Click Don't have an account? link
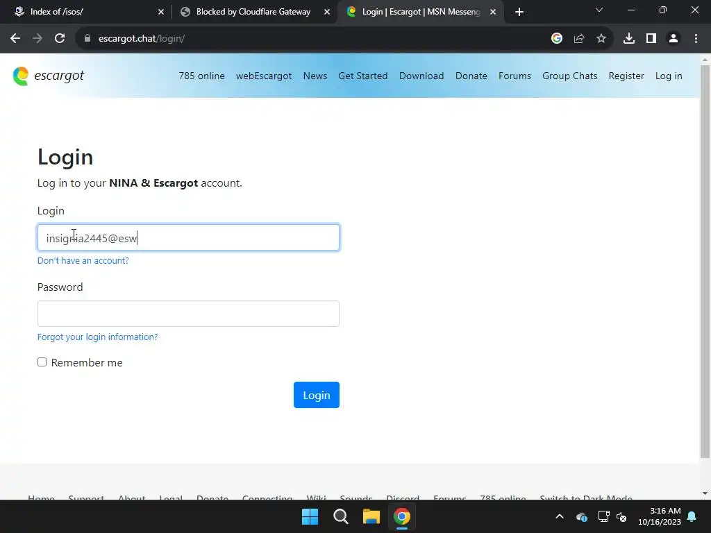711x533 pixels. 83,261
